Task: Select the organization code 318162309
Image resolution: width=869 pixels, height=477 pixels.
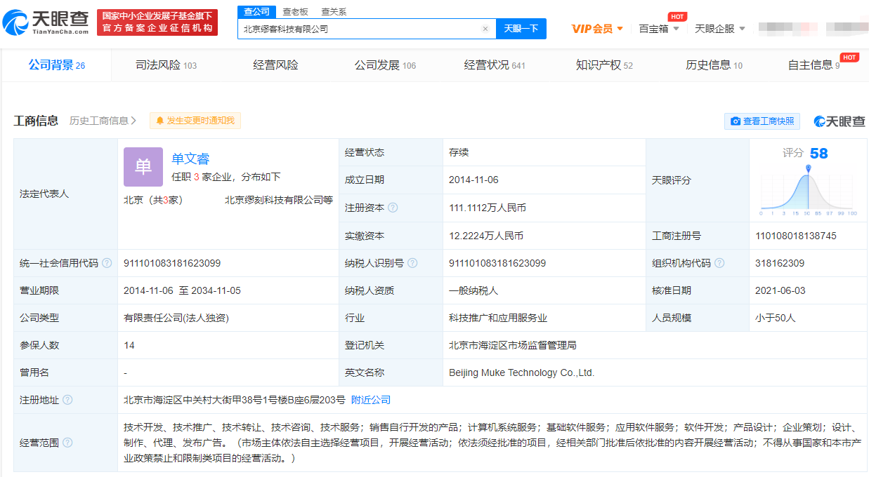Action: click(780, 263)
